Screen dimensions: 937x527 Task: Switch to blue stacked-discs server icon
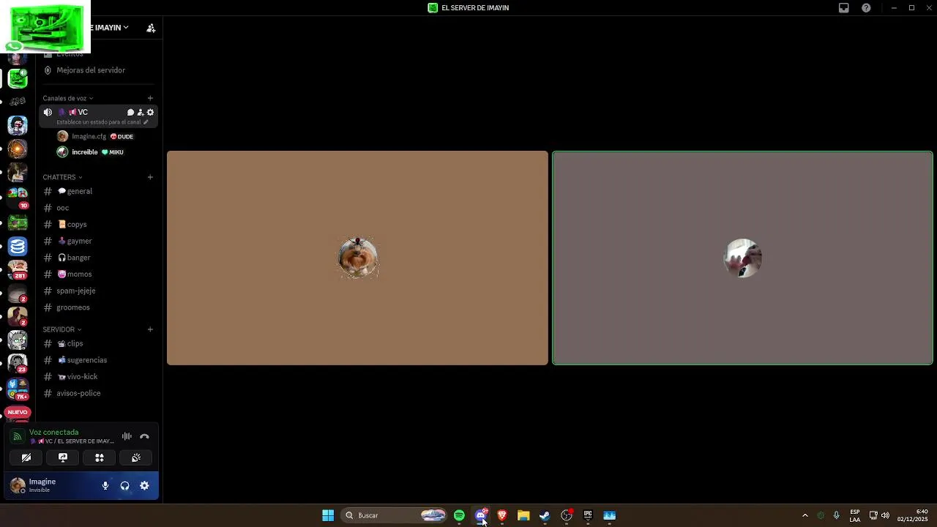[x=18, y=247]
